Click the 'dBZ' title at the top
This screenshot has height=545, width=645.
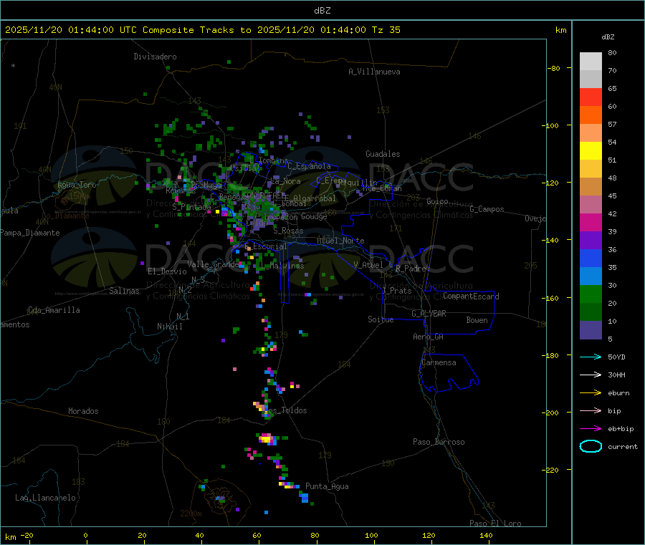click(322, 11)
